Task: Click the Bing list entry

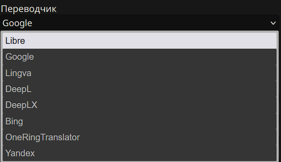Action: tap(140, 121)
